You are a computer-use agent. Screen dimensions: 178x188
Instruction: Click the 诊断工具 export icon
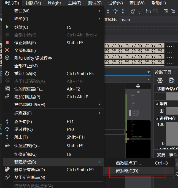pos(171,80)
